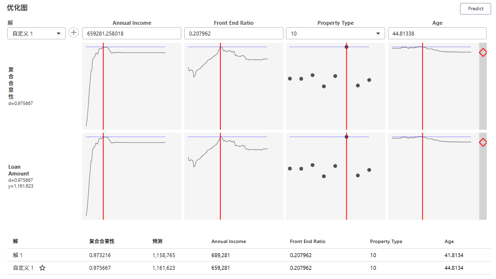
Task: Click the 预测 column header
Action: (157, 241)
